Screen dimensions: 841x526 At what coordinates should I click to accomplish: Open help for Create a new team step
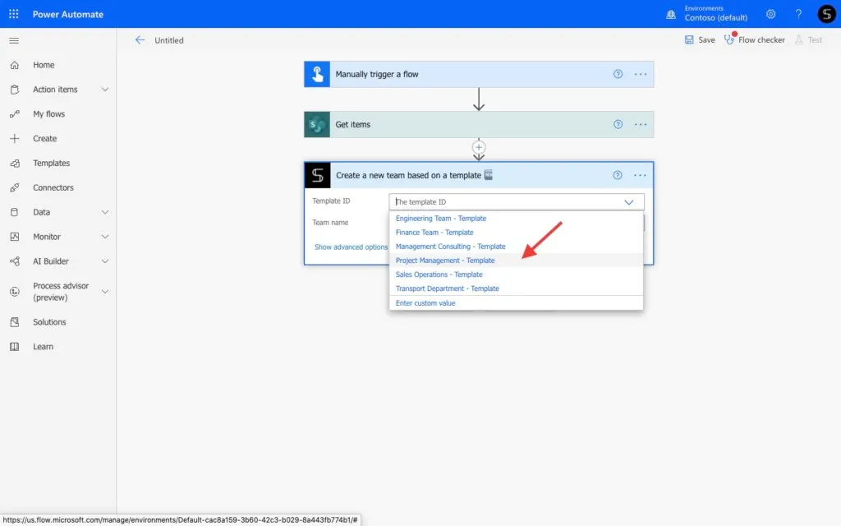click(x=618, y=175)
